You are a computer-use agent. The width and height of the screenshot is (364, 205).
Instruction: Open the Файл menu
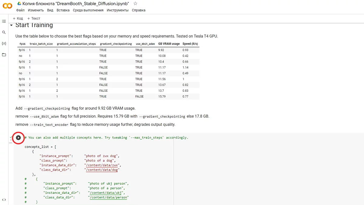click(x=20, y=10)
